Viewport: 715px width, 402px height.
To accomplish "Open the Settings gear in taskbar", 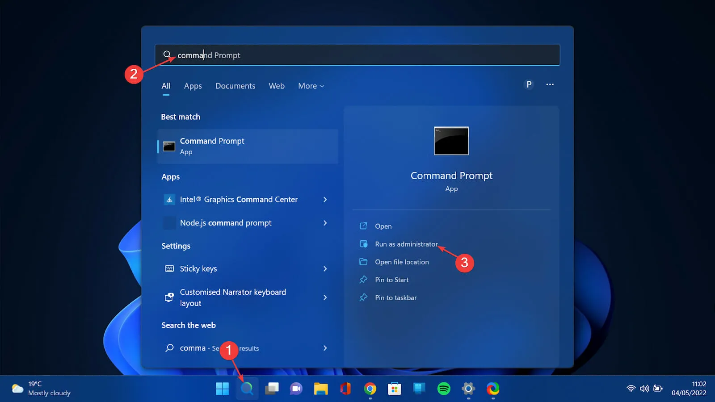I will point(468,389).
